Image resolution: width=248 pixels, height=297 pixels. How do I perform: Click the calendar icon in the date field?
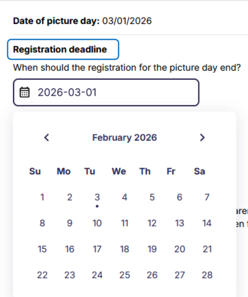click(x=24, y=92)
